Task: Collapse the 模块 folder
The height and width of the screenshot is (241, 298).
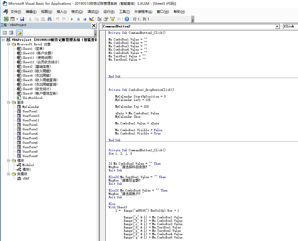Action: [9, 160]
